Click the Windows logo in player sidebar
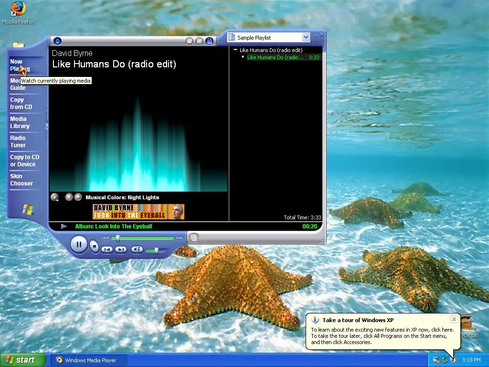The image size is (489, 367). (x=27, y=209)
